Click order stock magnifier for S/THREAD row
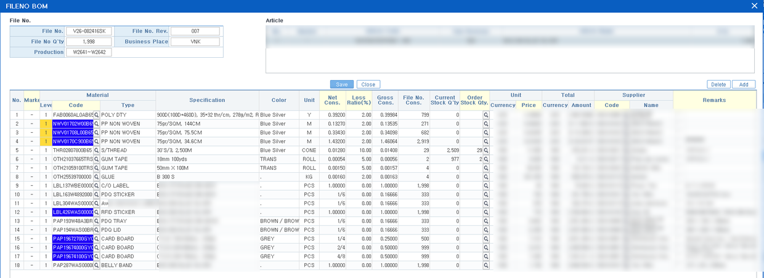Image resolution: width=764 pixels, height=278 pixels. [x=486, y=150]
